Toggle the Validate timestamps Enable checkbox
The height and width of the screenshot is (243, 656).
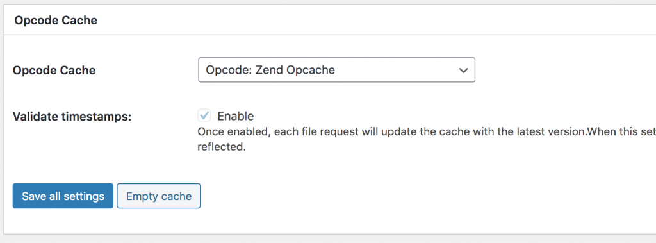[204, 115]
